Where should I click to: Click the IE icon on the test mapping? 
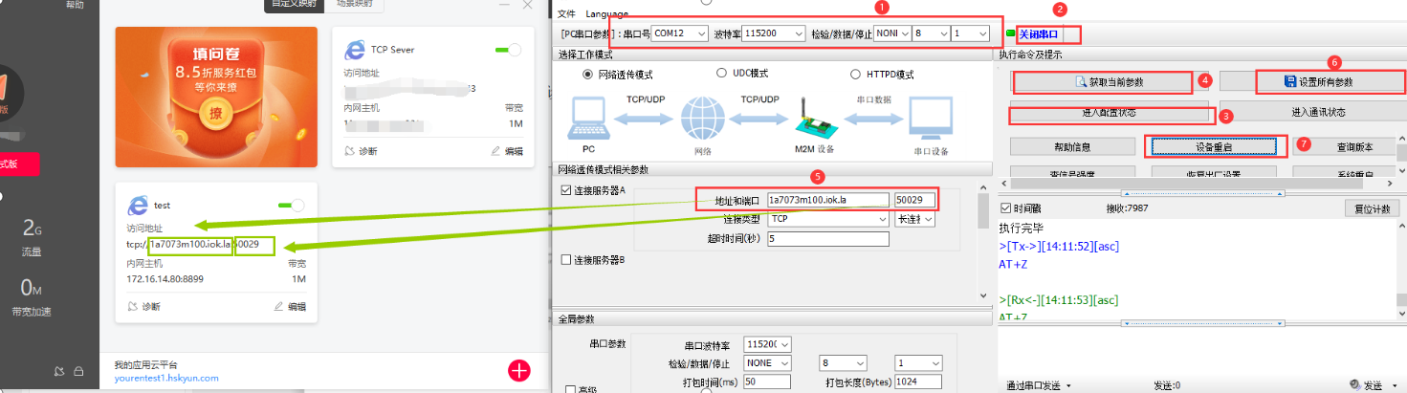click(138, 206)
